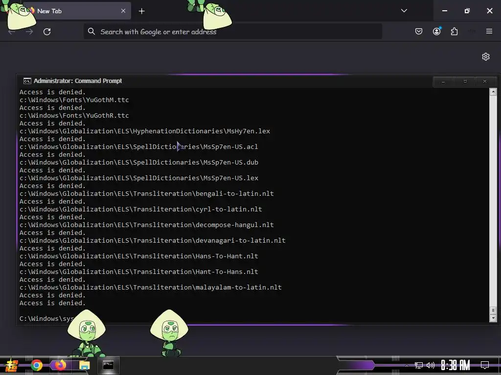
Task: Maximize the Command Prompt window
Action: [x=465, y=82]
